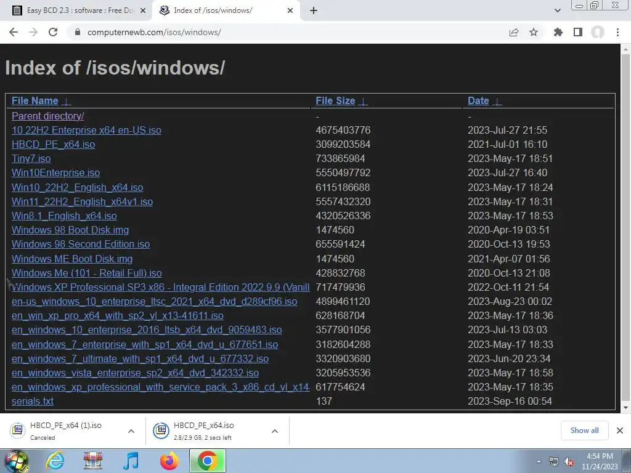Open the muted volume tray icon

(x=569, y=462)
